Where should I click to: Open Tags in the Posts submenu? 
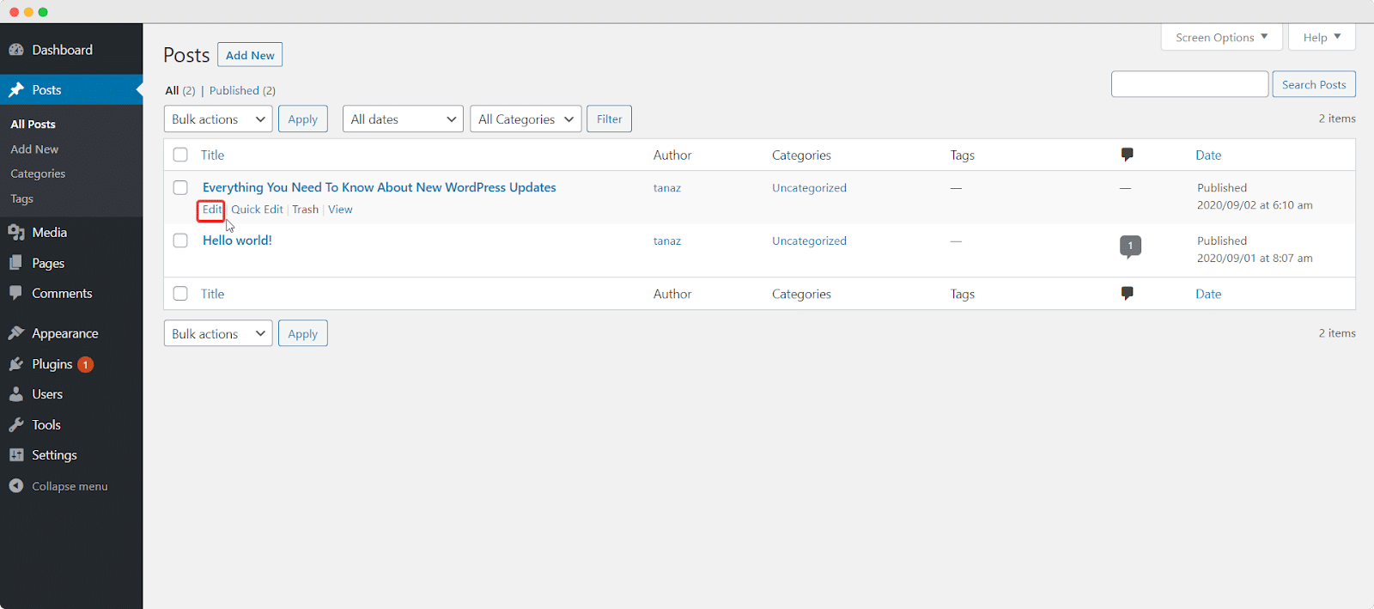pos(21,198)
